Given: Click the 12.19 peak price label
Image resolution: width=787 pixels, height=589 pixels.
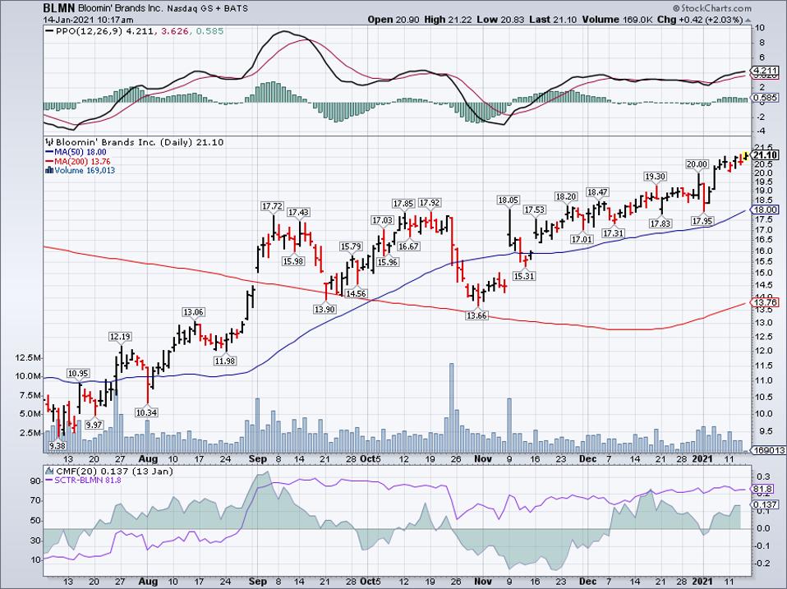Looking at the screenshot, I should tap(121, 336).
